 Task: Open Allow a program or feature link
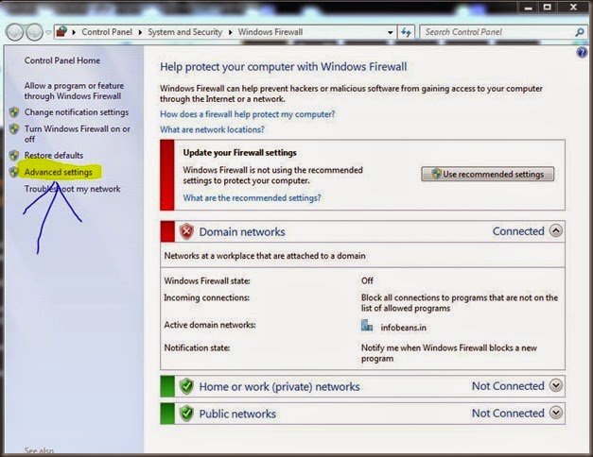(74, 91)
